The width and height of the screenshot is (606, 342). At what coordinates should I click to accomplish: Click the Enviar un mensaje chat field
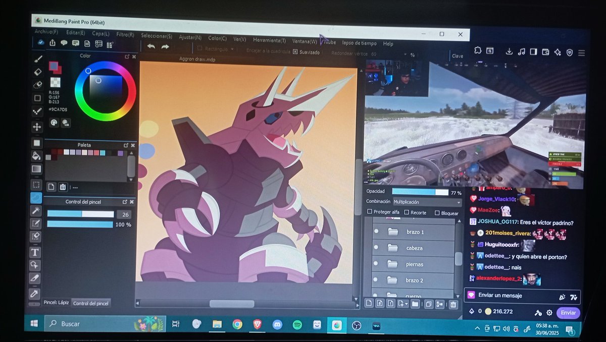click(x=522, y=296)
